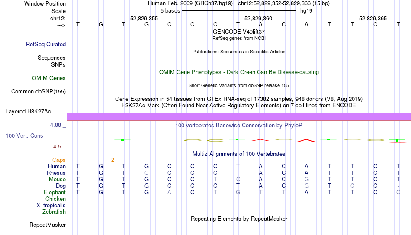Open the OMIM Genes track label
This screenshot has width=411, height=235.
click(x=49, y=78)
